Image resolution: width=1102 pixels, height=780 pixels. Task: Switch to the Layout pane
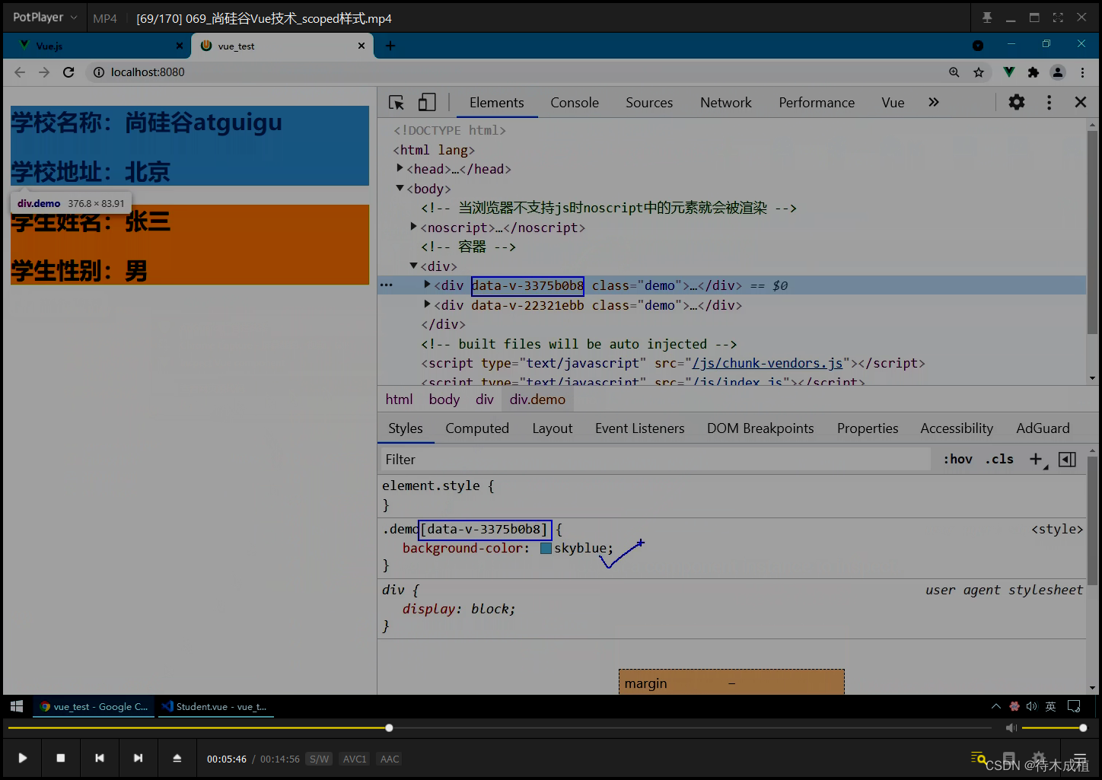point(553,428)
